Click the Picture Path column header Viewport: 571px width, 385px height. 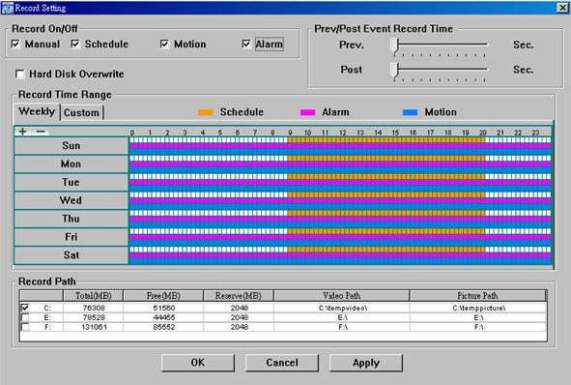(478, 296)
